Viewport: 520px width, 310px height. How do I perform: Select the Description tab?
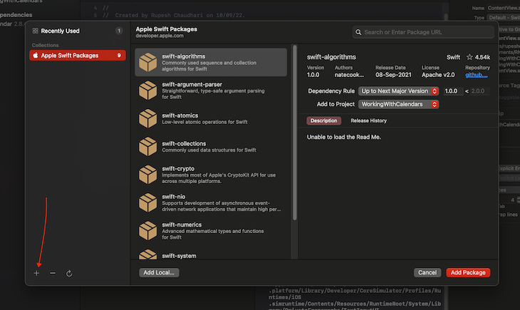coord(324,121)
